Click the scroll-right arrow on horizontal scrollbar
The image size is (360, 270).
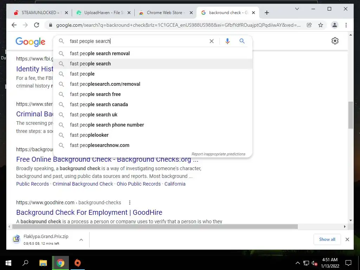click(345, 227)
